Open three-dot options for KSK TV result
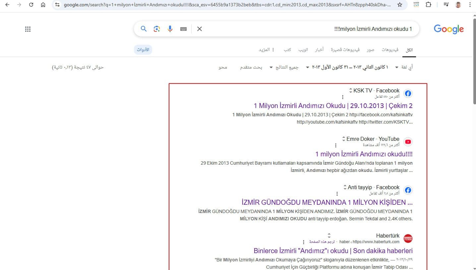The height and width of the screenshot is (270, 476). 343,97
